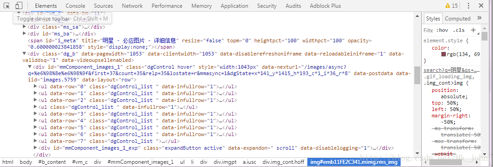Close the DevTools panel
Image resolution: width=493 pixels, height=167 pixels.
(x=481, y=5)
